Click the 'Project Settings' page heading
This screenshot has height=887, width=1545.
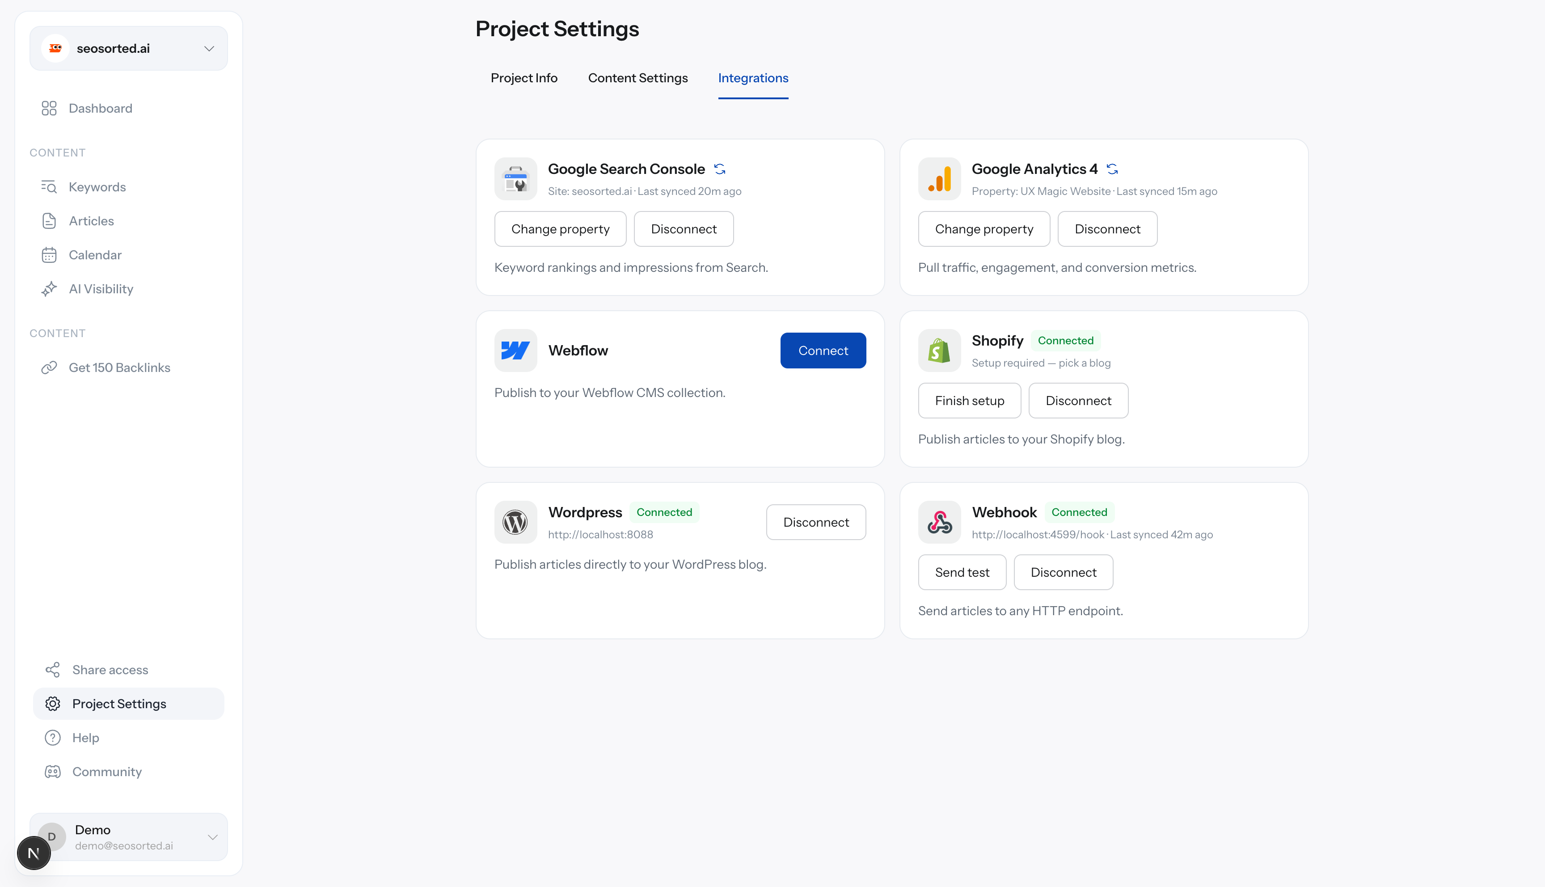click(557, 29)
